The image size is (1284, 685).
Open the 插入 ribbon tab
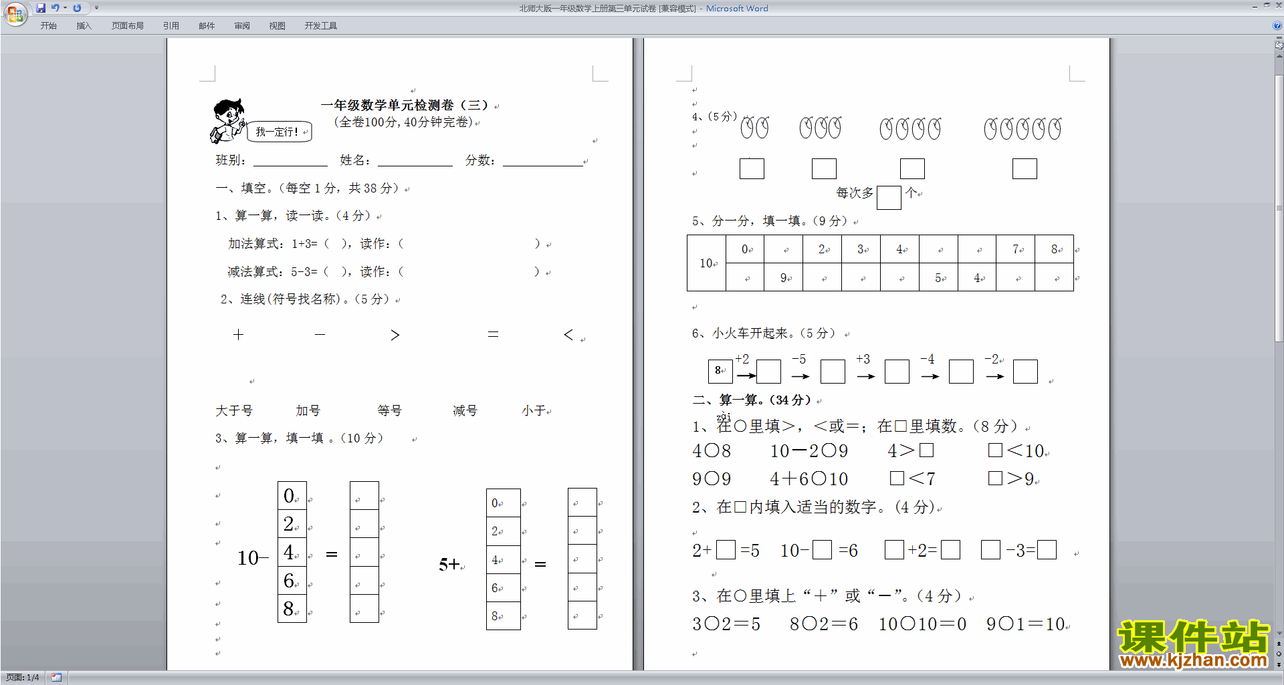(x=84, y=26)
